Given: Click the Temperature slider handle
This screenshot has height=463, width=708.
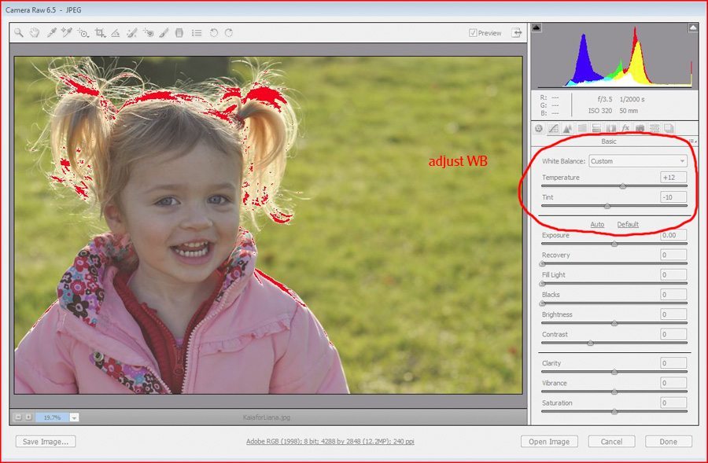Looking at the screenshot, I should 623,186.
